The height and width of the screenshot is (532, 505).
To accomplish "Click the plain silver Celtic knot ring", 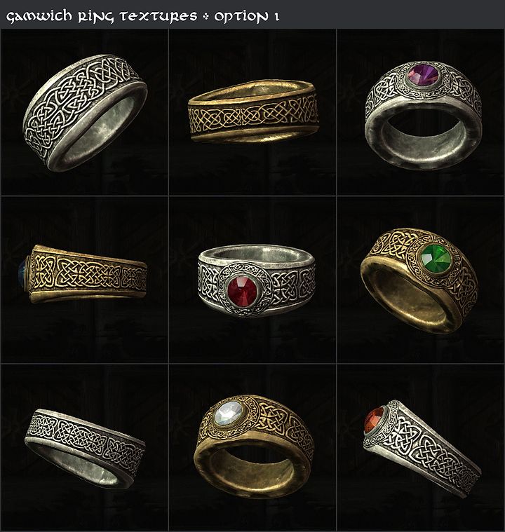I will click(86, 113).
